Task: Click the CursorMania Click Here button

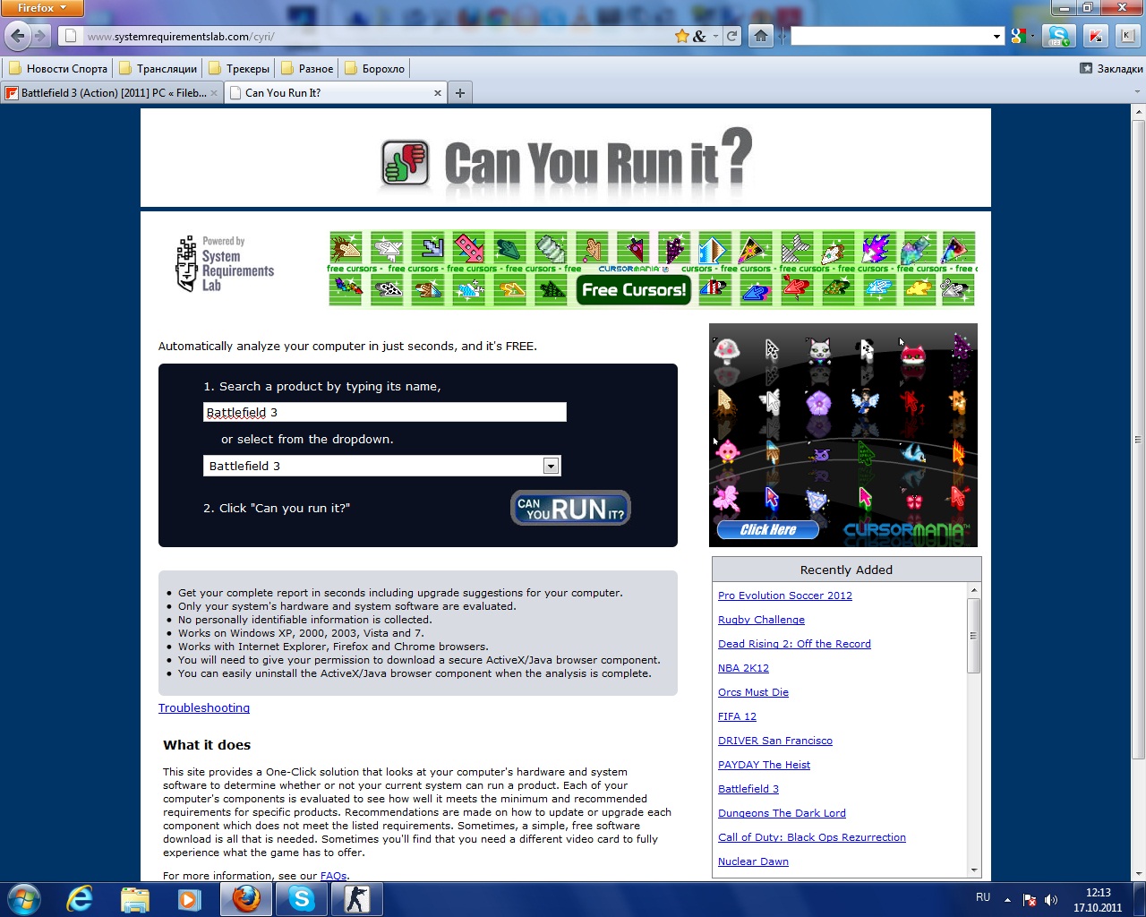Action: [x=767, y=529]
